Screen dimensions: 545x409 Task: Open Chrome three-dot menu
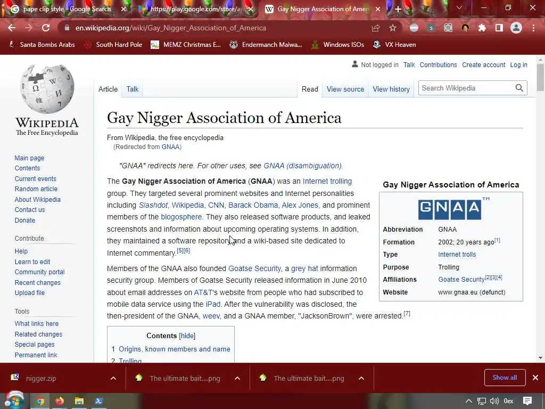click(533, 28)
